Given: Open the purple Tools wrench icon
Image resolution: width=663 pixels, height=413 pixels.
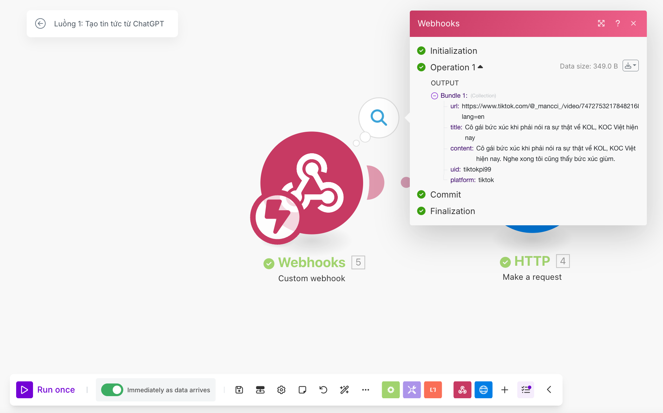Looking at the screenshot, I should click(412, 390).
